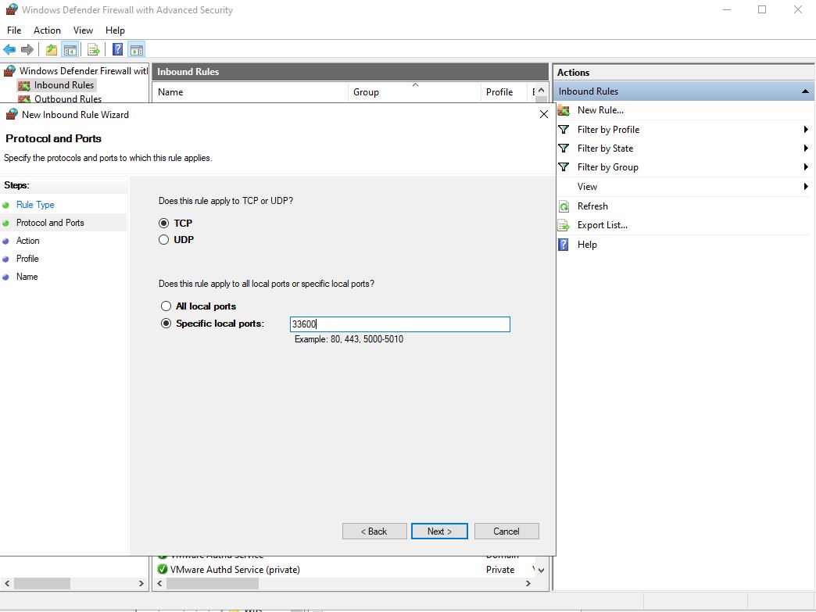Click the Specific local ports text field

[x=399, y=324]
